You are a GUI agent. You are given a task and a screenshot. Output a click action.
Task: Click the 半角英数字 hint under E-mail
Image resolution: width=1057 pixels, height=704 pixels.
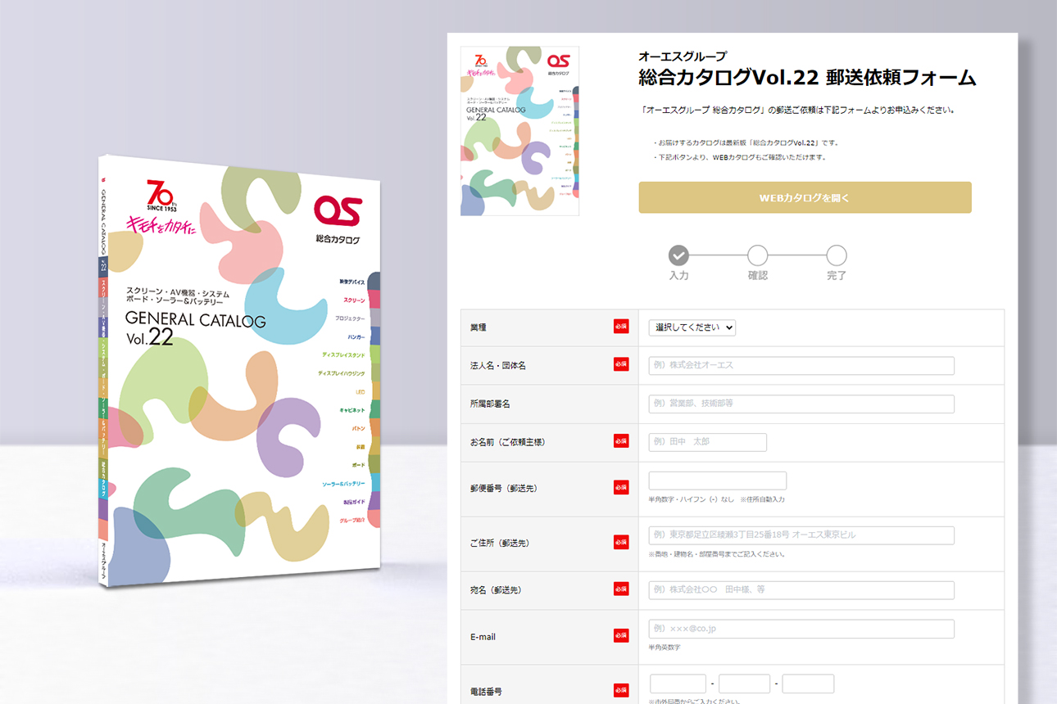[664, 648]
